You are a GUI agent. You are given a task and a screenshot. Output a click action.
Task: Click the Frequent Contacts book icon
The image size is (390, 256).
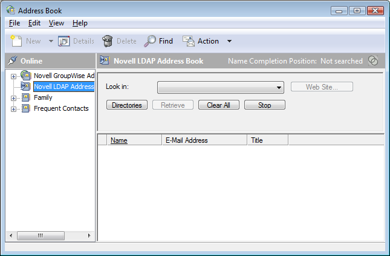click(26, 108)
